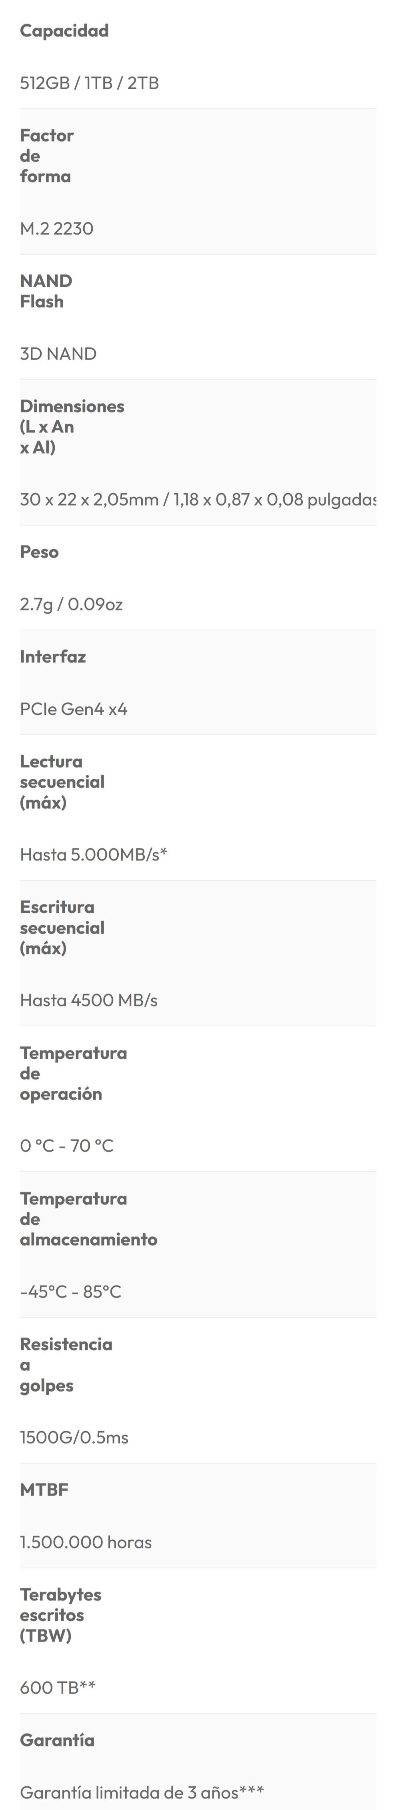The image size is (396, 1810).
Task: Click the Capacidad heading
Action: 64,31
